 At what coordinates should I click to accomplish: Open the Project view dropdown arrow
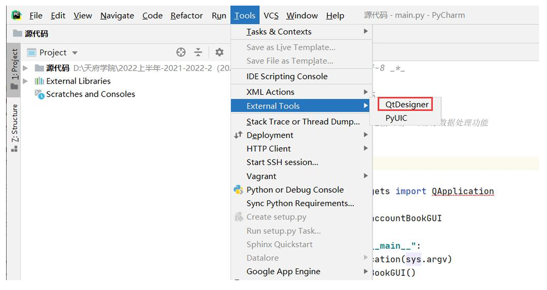(x=75, y=53)
